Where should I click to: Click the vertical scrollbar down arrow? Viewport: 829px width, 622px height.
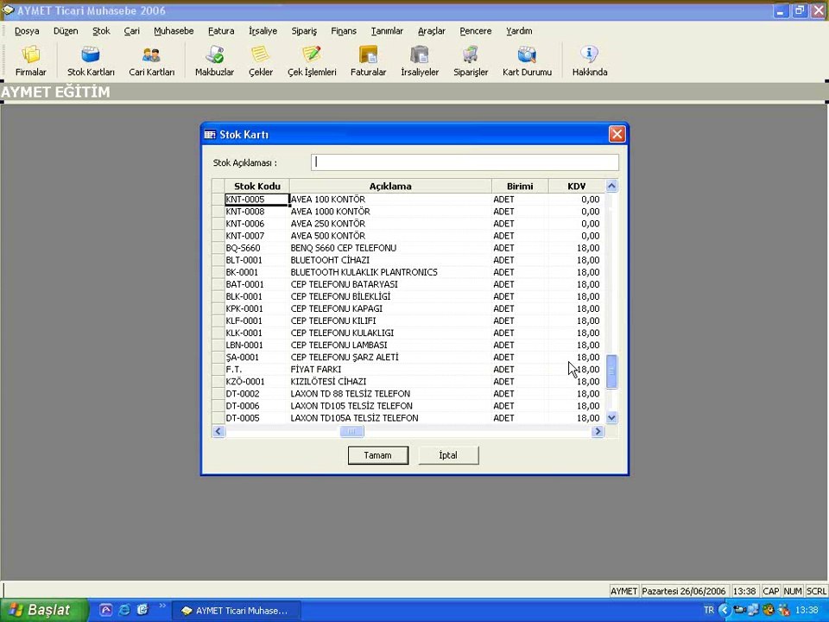point(612,418)
